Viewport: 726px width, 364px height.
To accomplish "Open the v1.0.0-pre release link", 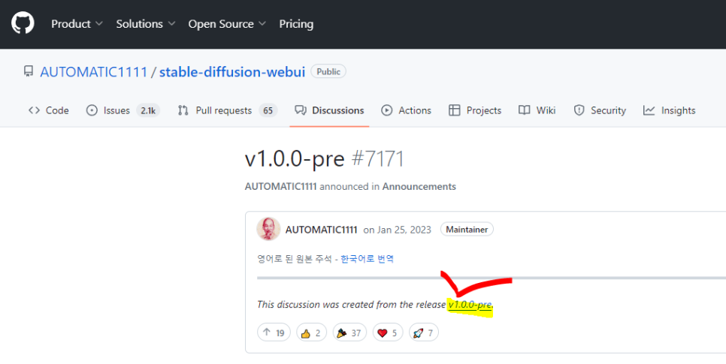I will click(470, 305).
